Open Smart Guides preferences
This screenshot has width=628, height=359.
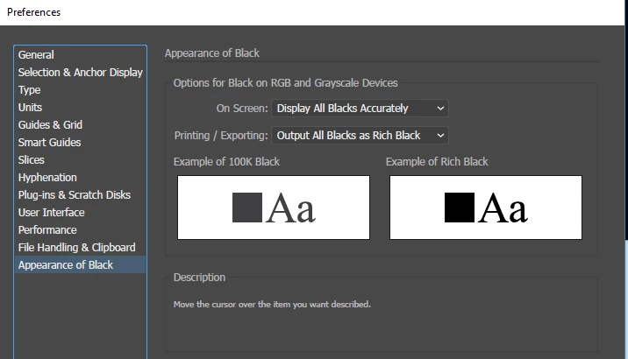49,143
